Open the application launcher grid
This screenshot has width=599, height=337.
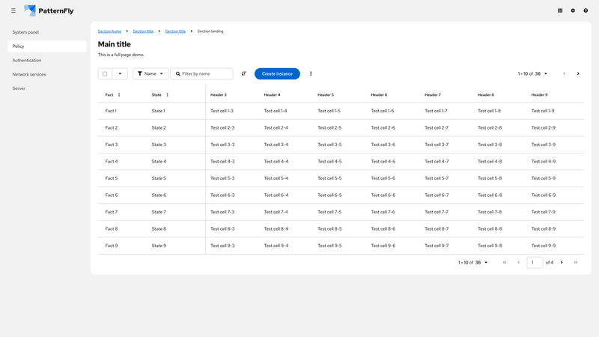click(560, 10)
